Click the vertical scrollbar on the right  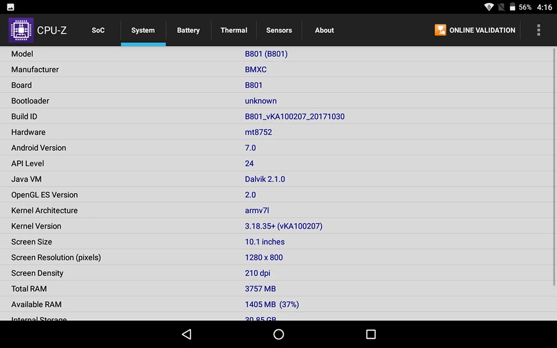point(554,167)
